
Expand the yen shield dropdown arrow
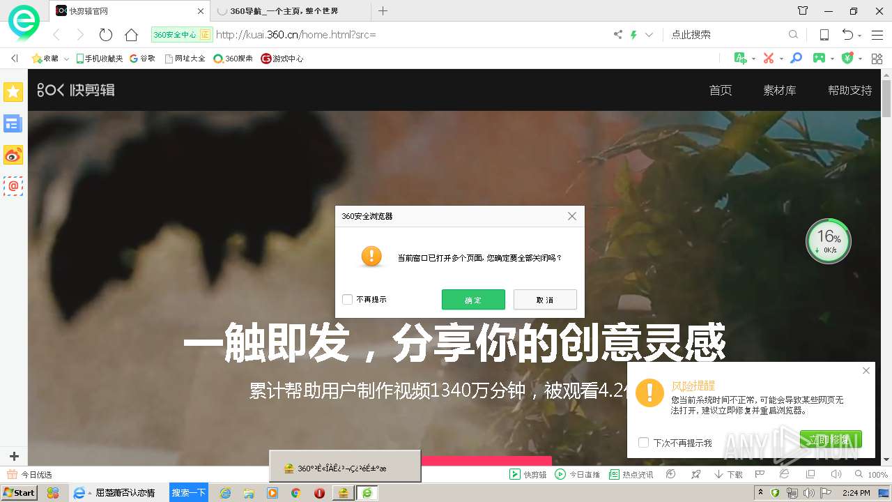(x=861, y=59)
